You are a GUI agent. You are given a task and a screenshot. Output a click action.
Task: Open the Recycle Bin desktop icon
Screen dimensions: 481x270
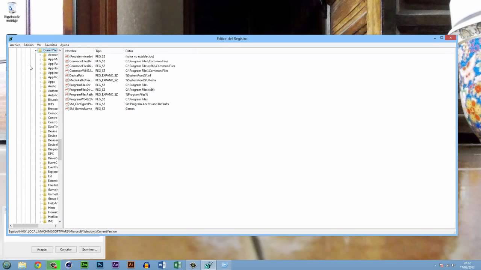pyautogui.click(x=12, y=12)
